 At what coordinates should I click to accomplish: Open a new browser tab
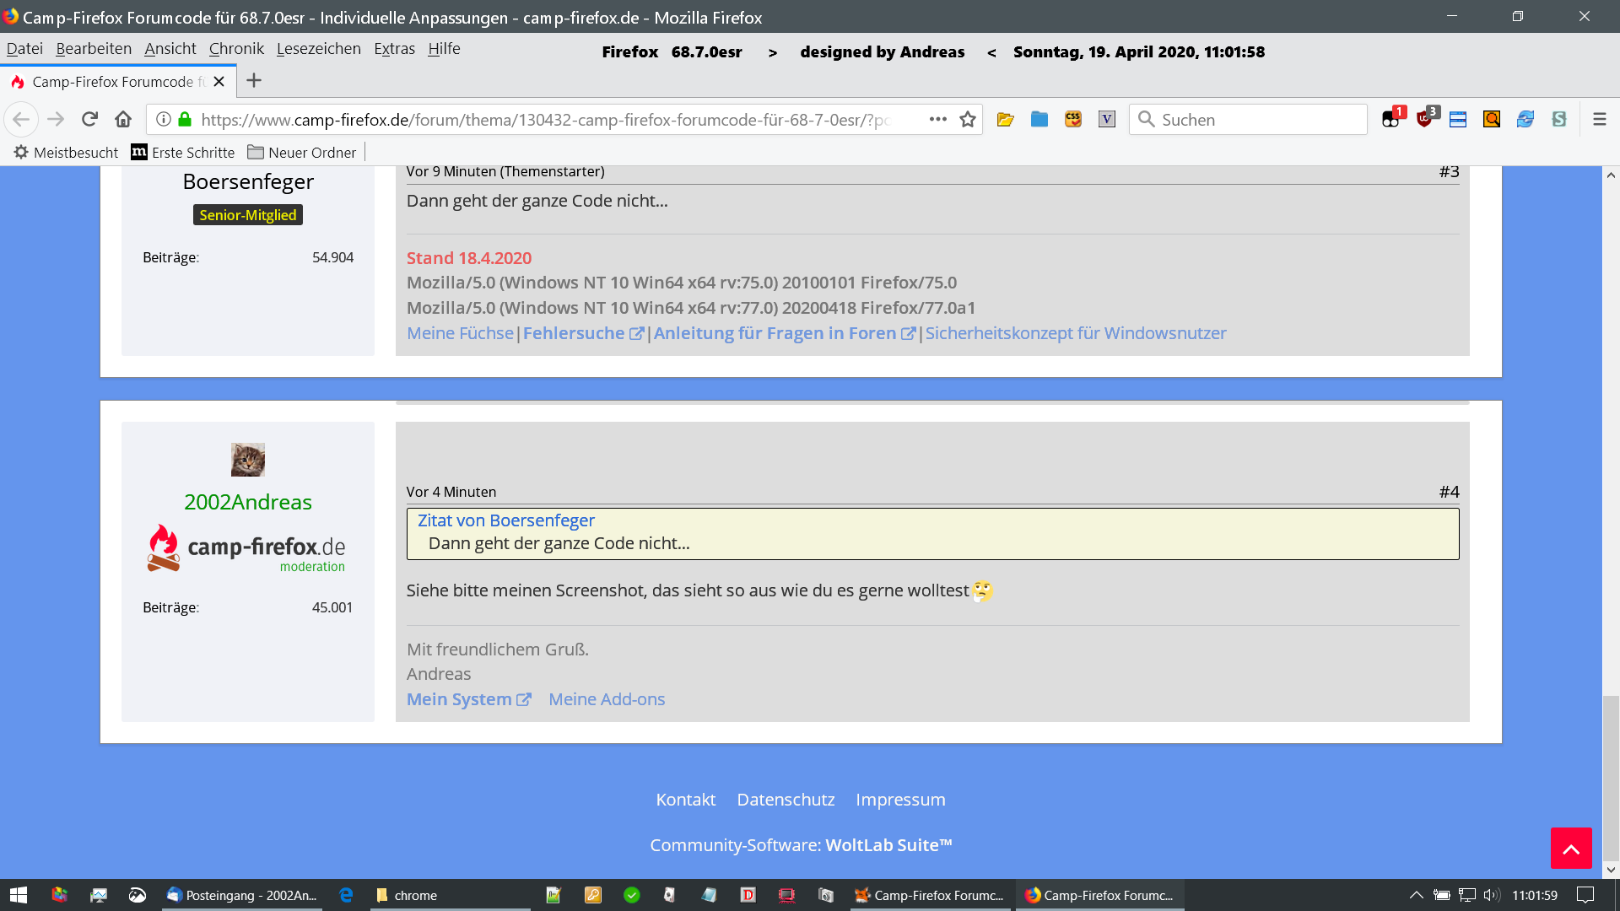click(x=254, y=81)
